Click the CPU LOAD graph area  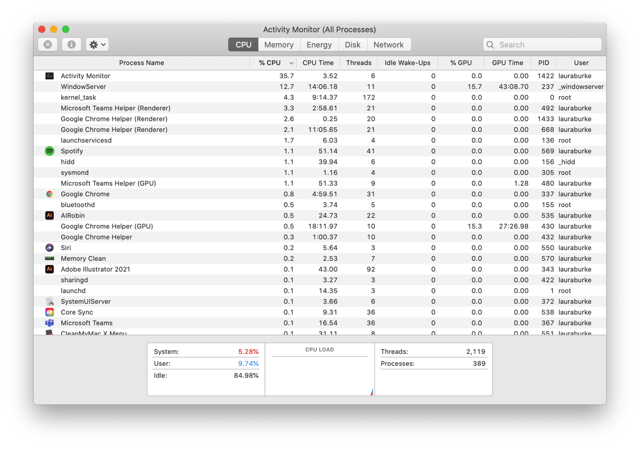tap(320, 369)
